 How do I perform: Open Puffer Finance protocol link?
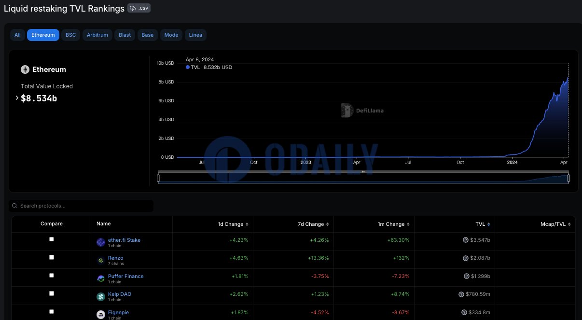coord(126,276)
